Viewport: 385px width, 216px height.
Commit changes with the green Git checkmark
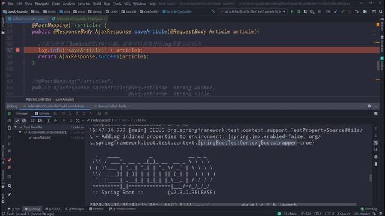343,11
